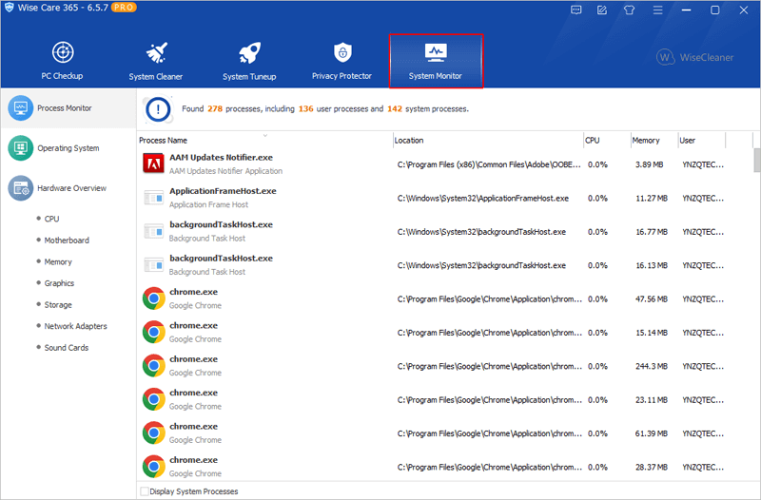
Task: Open the feedback chat icon in title bar
Action: tap(576, 10)
